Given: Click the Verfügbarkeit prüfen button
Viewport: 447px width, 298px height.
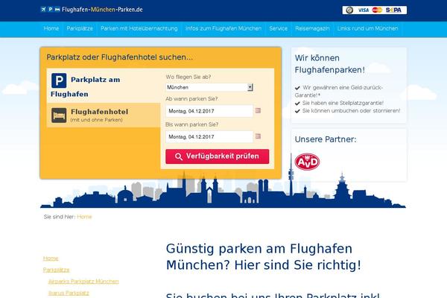Looking at the screenshot, I should [x=218, y=156].
